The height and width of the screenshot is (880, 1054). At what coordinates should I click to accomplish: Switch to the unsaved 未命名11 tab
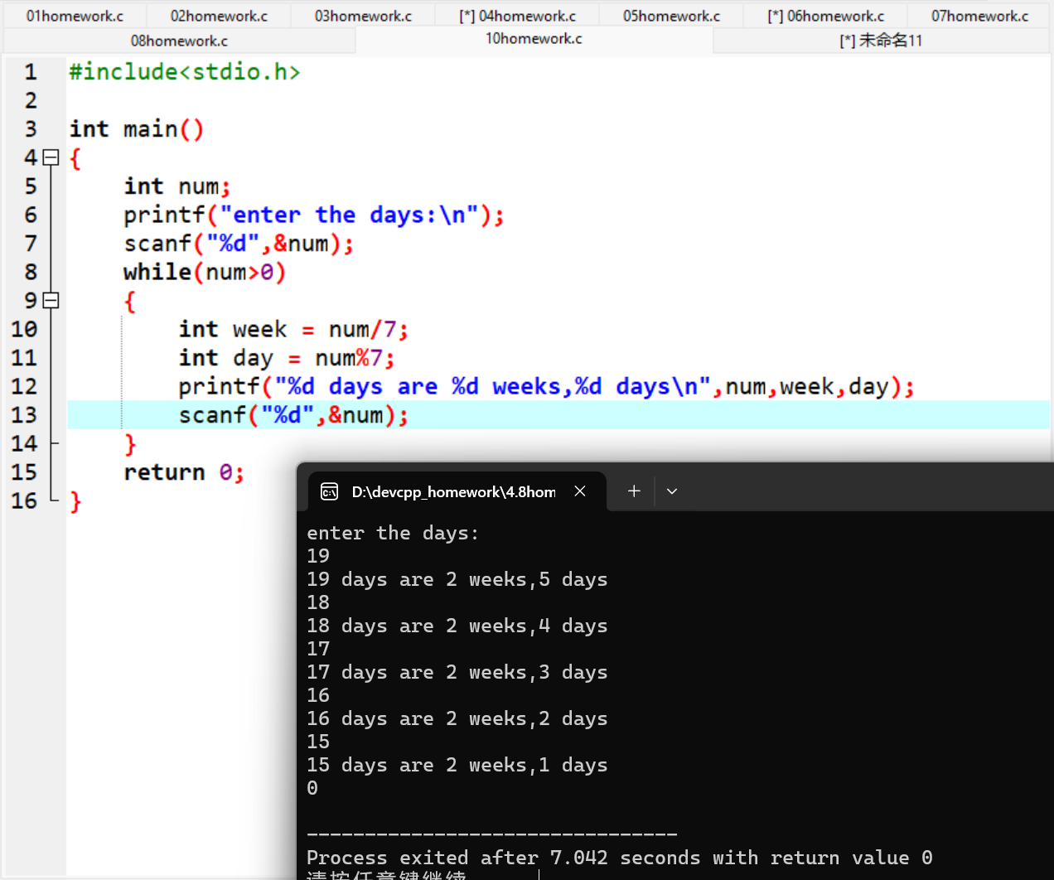pos(881,41)
